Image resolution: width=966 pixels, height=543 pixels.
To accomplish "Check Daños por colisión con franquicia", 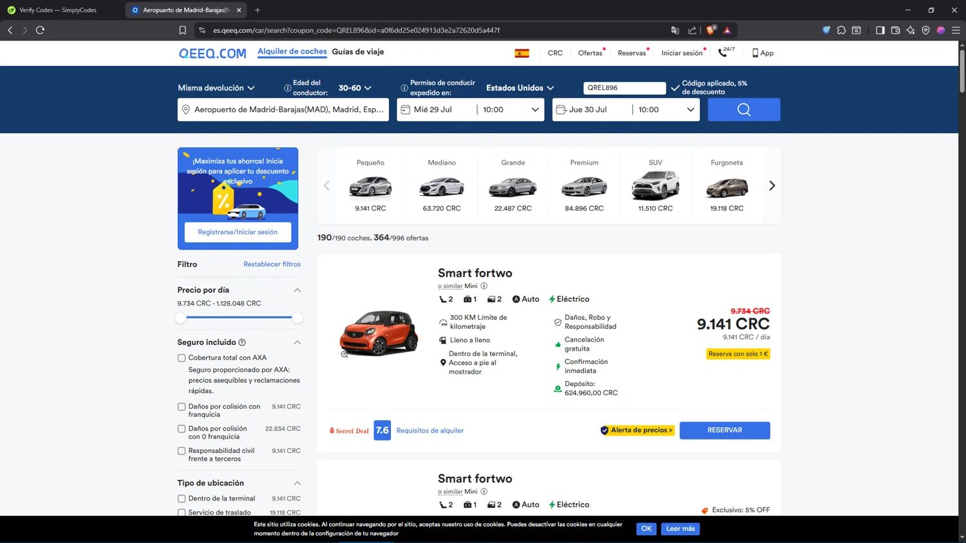I will [x=182, y=407].
